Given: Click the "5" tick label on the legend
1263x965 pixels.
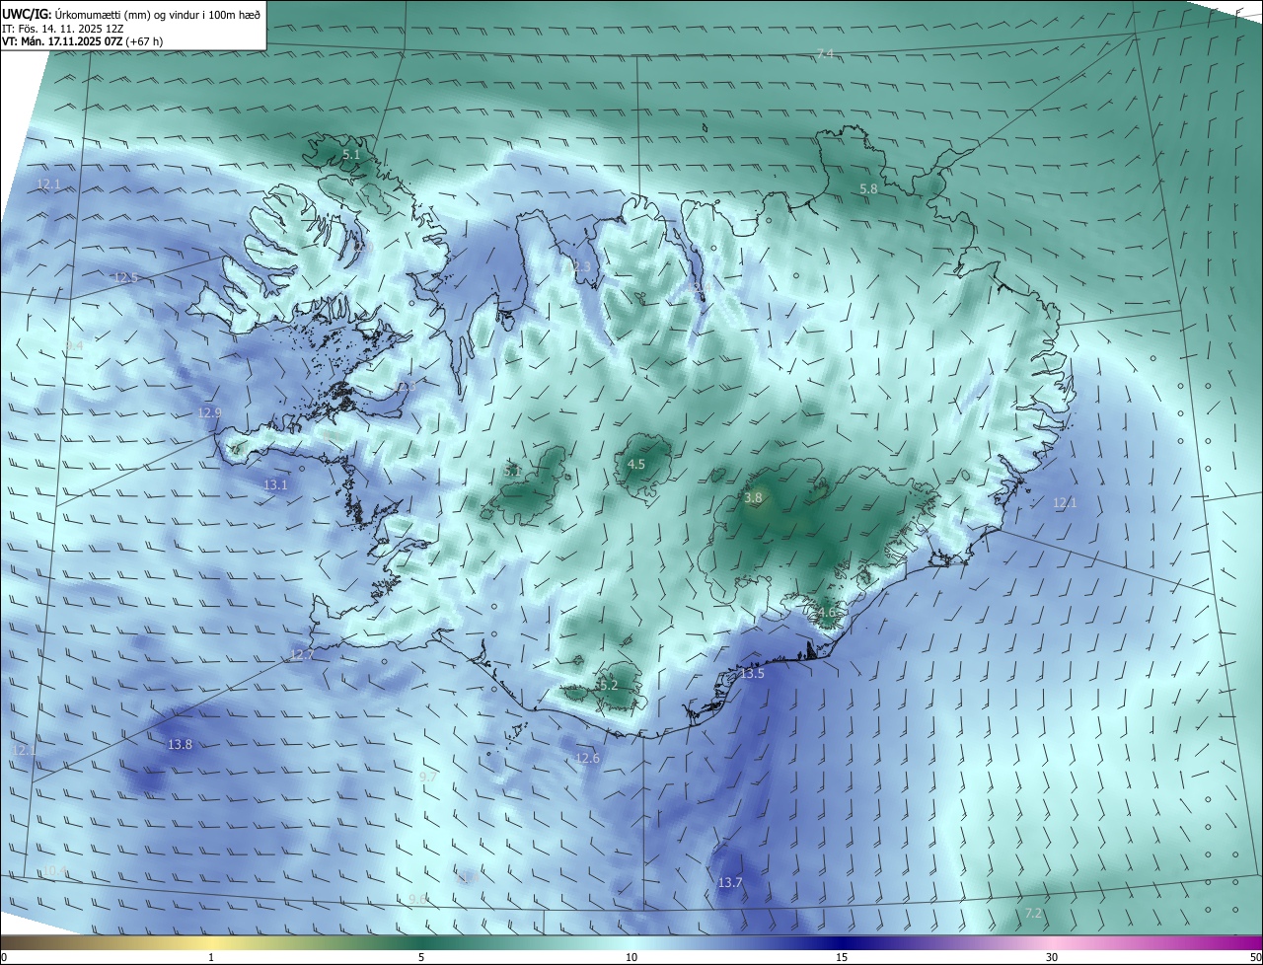Looking at the screenshot, I should click(421, 958).
